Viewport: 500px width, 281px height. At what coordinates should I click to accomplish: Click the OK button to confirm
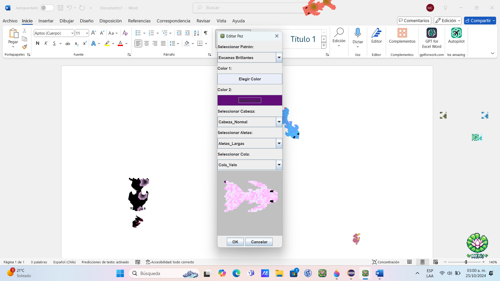[235, 241]
